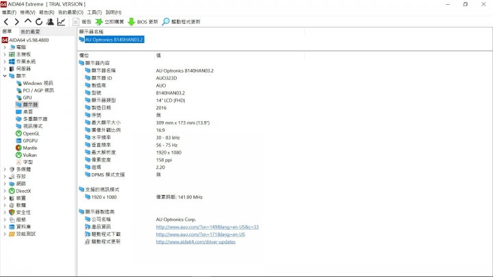Click the 欄位 column header
Image resolution: width=493 pixels, height=277 pixels.
coord(84,55)
